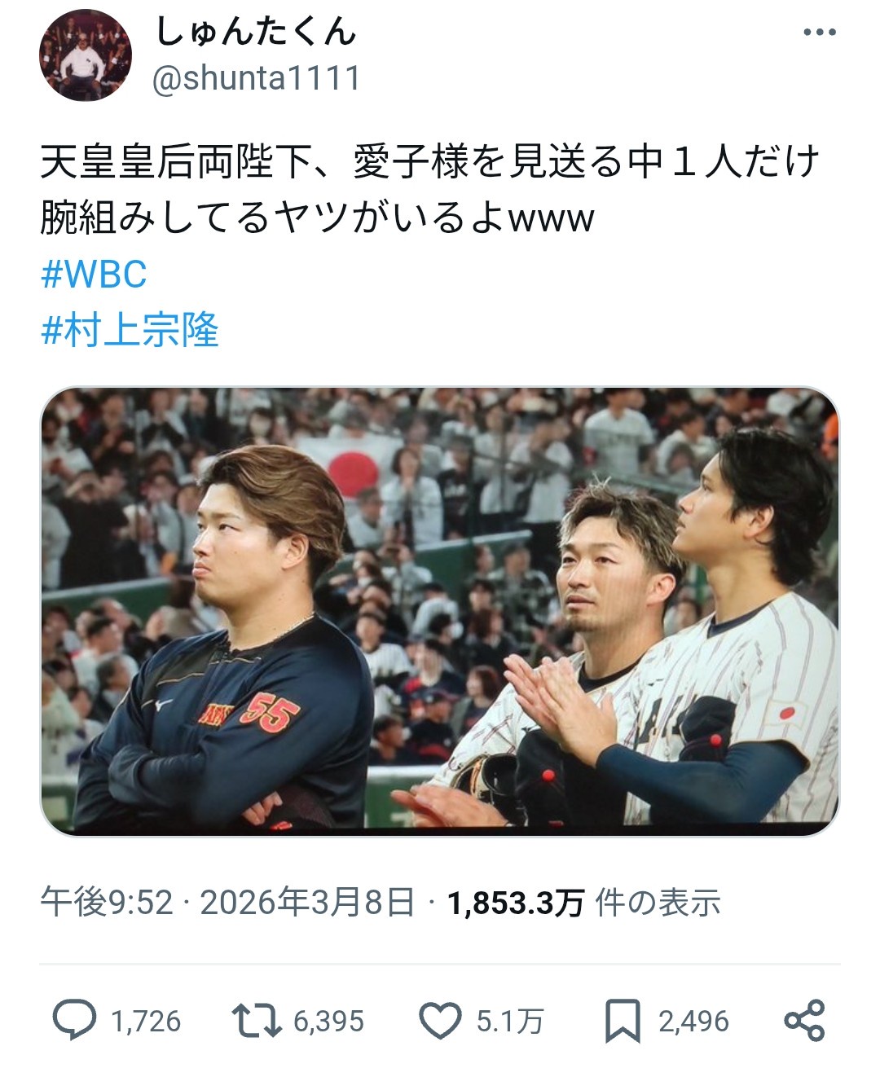This screenshot has height=1077, width=880.
Task: View the 2,496 bookmarks count
Action: (x=693, y=1022)
